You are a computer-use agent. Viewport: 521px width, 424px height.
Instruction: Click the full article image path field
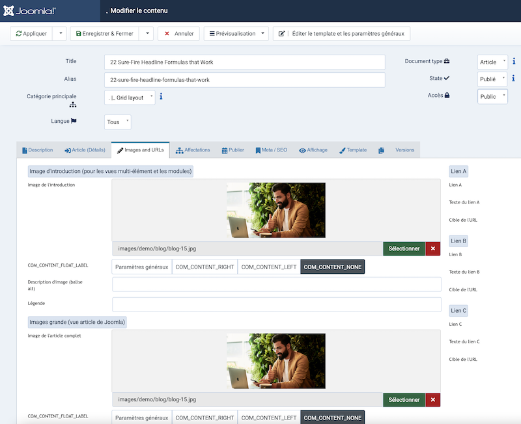pyautogui.click(x=247, y=400)
